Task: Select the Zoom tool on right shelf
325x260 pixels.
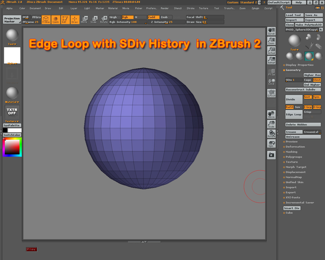Action: click(271, 40)
